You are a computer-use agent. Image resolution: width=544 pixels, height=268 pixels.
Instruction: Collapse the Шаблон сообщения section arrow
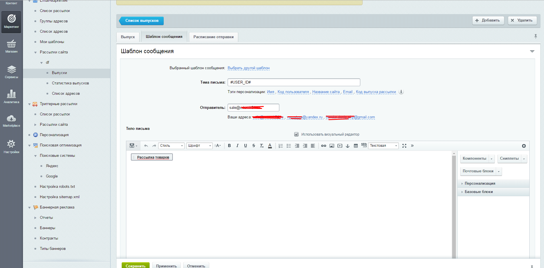(x=532, y=51)
